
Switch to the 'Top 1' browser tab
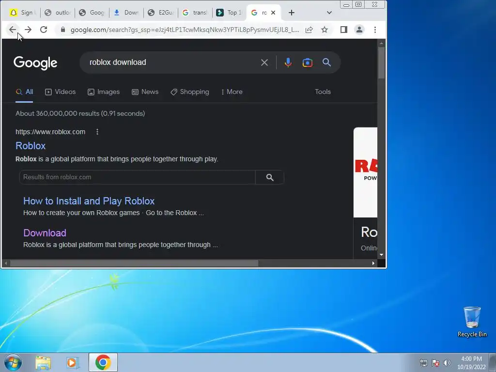point(229,13)
